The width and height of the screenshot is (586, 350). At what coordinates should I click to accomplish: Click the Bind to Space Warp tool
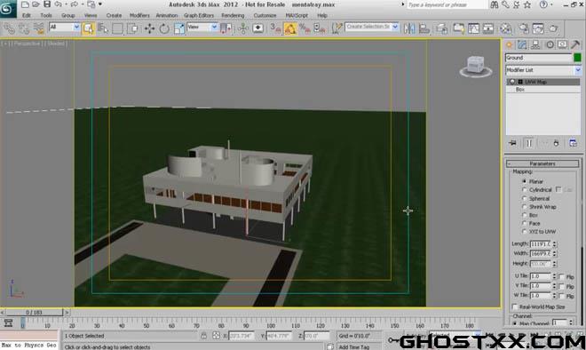coord(39,28)
